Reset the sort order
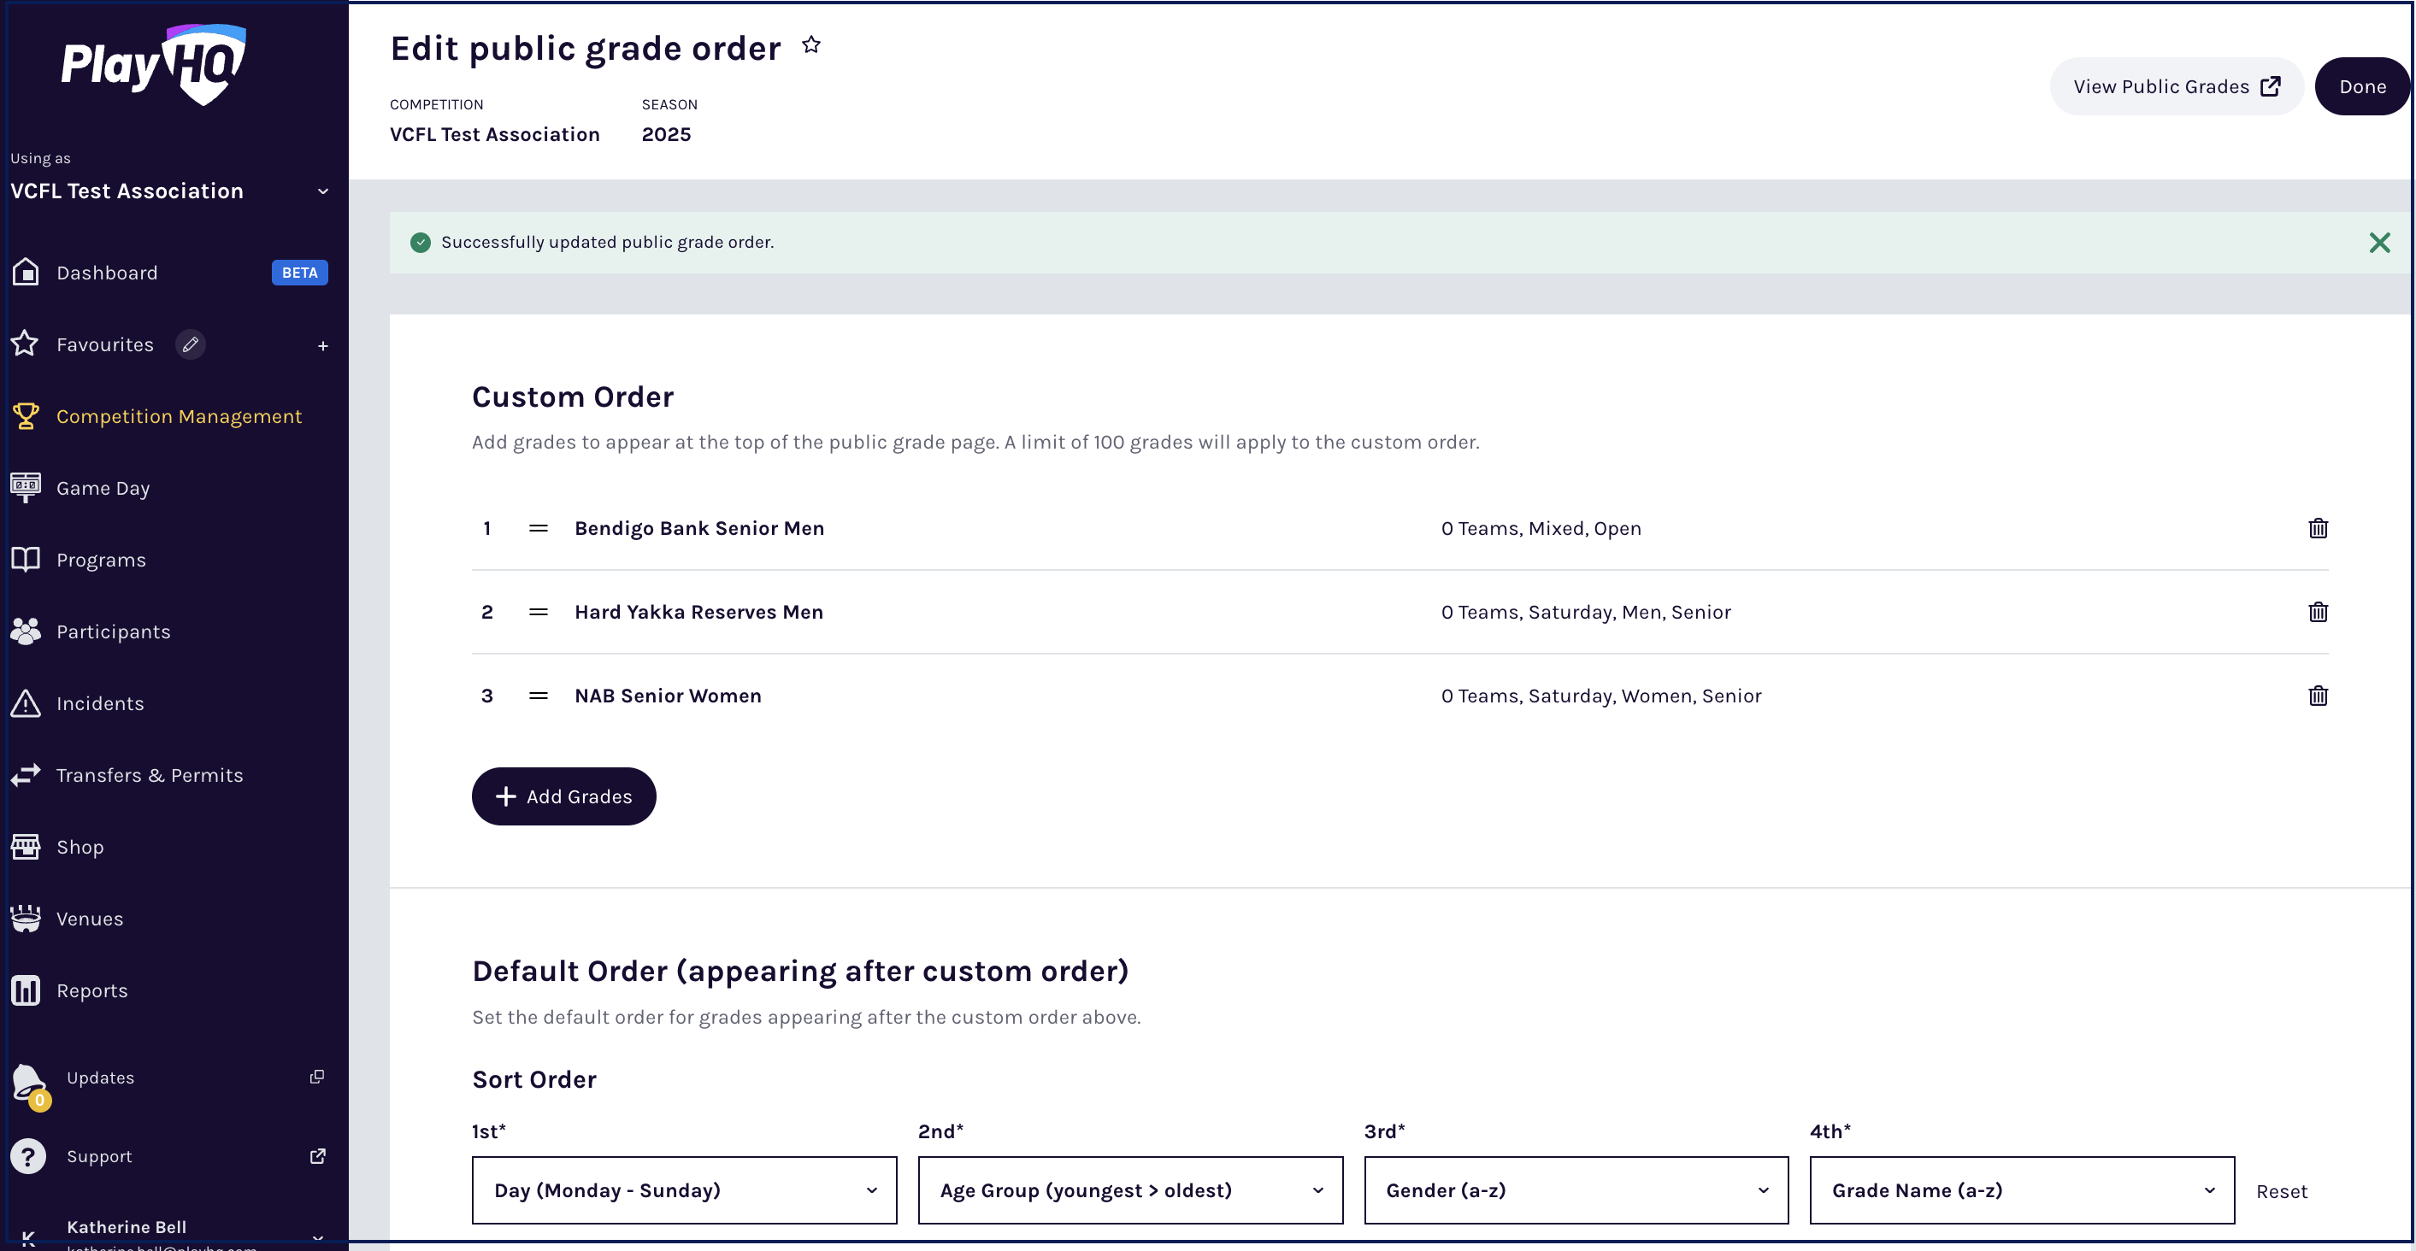 pos(2281,1191)
